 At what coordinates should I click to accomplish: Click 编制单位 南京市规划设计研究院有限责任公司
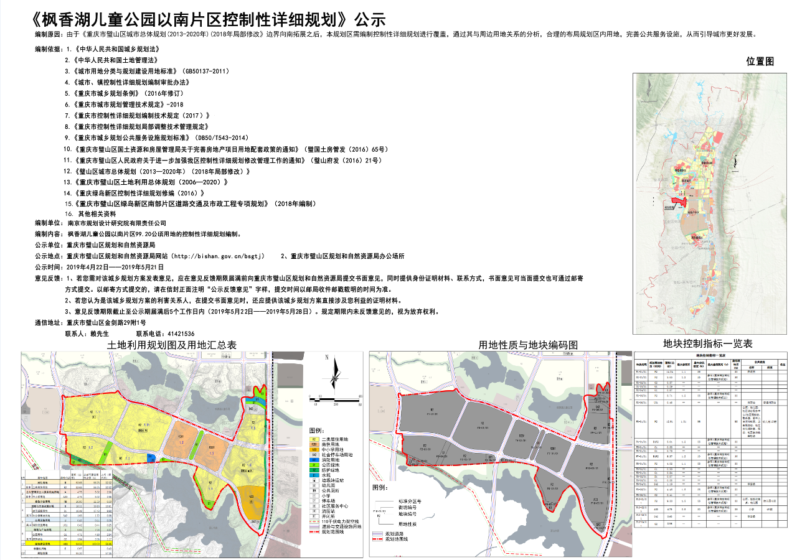(x=101, y=223)
